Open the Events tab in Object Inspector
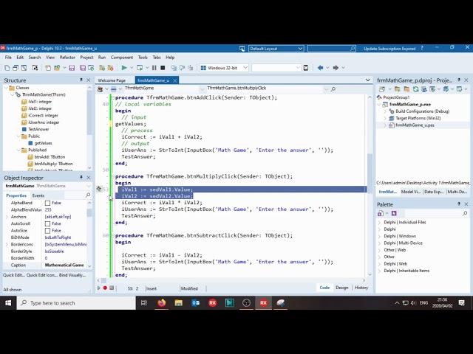This screenshot has height=354, width=473. click(38, 195)
